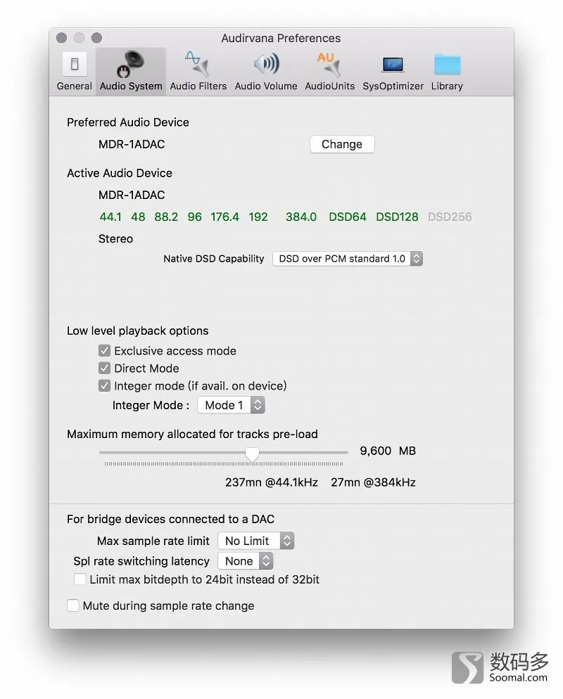Open the Spl rate switching latency dropdown
The width and height of the screenshot is (563, 699).
pos(245,560)
